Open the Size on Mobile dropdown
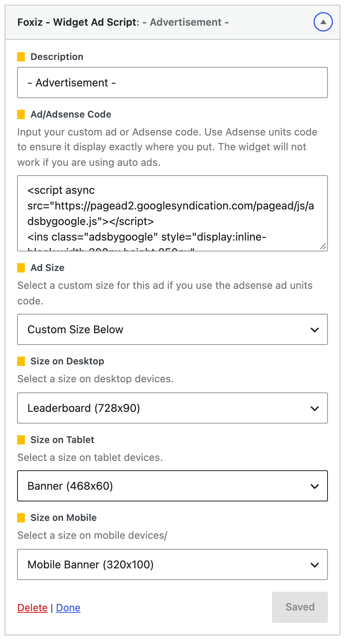Screen dimensions: 345x640 tap(172, 564)
